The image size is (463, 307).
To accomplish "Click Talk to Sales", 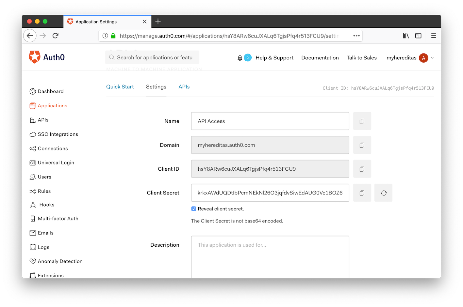I will click(x=362, y=58).
